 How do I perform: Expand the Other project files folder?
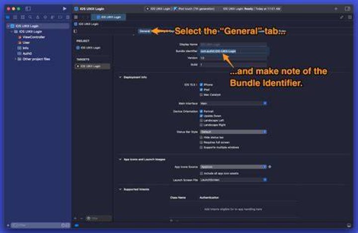pos(15,59)
